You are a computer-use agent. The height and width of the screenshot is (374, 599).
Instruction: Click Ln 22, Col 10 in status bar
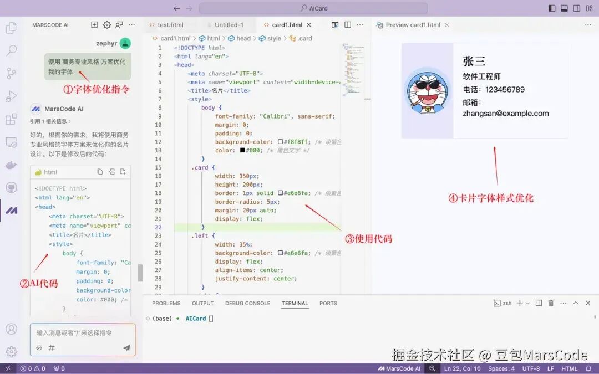click(462, 368)
